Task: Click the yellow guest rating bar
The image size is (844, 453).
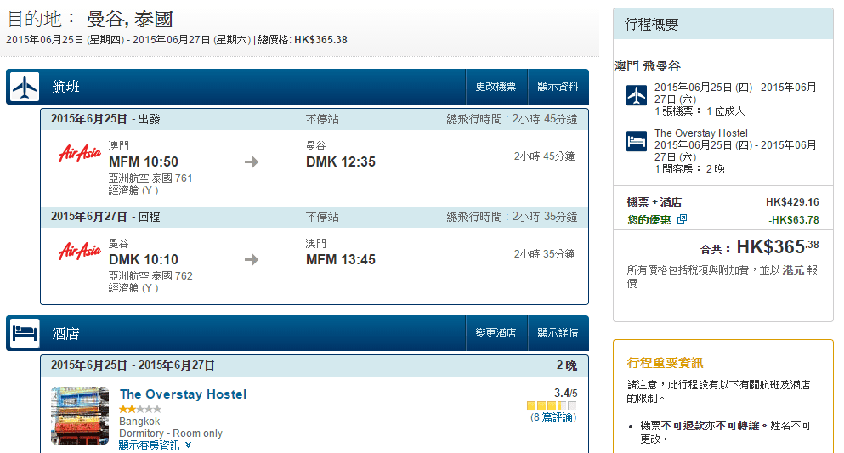Action: (x=552, y=405)
